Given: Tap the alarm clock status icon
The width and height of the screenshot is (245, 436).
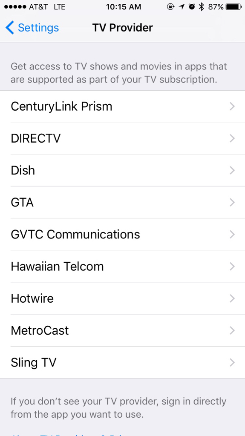Looking at the screenshot, I should coord(192,7).
